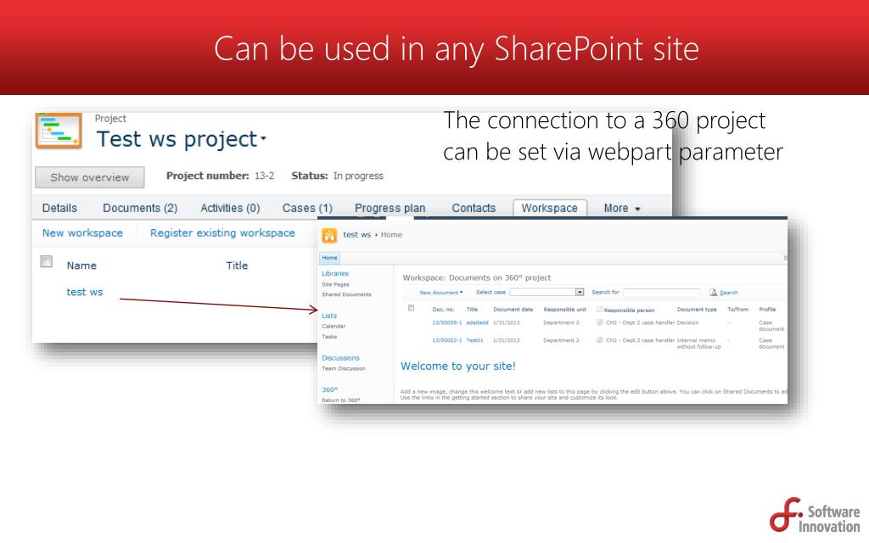
Task: Click the Show overview button
Action: pos(90,177)
